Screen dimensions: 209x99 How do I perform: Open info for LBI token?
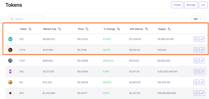point(196,82)
